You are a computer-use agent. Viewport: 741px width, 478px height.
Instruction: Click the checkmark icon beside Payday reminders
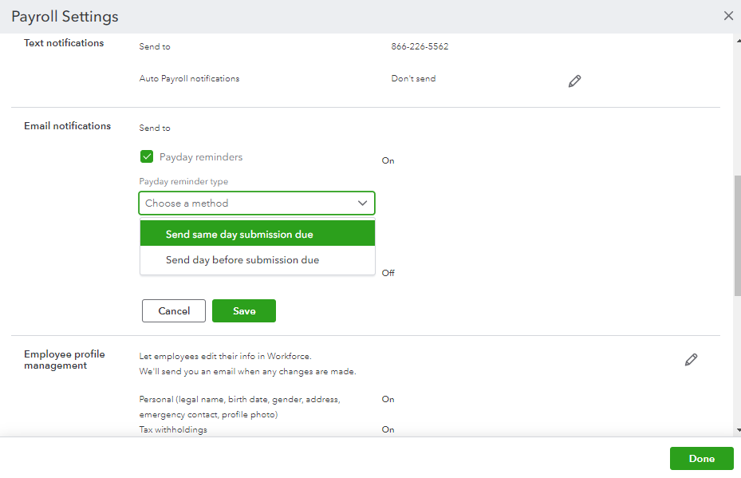(x=147, y=157)
